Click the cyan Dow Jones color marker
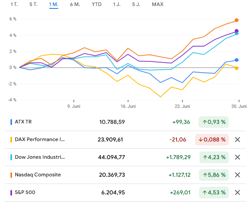 (x=11, y=158)
